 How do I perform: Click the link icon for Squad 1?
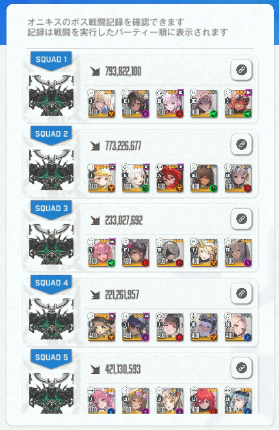241,70
